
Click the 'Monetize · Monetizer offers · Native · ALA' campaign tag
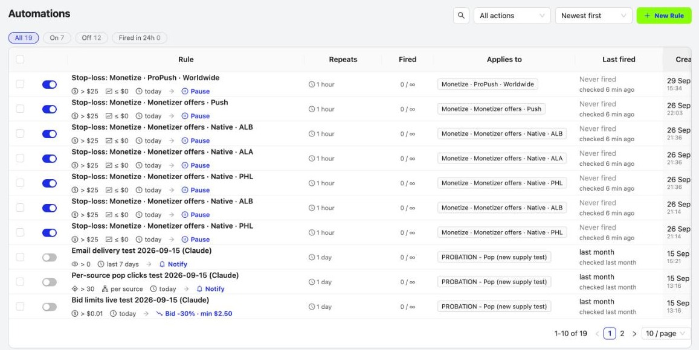pyautogui.click(x=502, y=158)
